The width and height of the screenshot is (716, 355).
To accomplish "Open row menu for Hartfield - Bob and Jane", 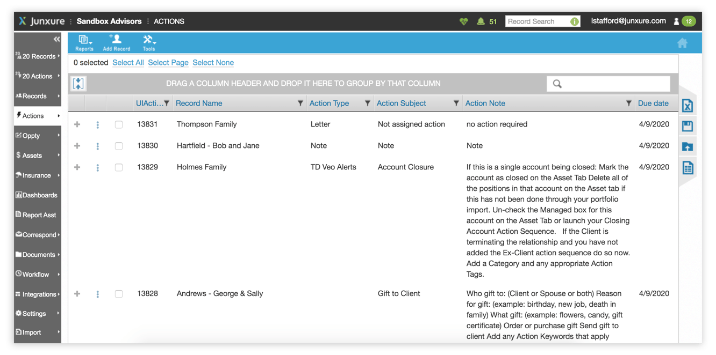I will (x=97, y=146).
